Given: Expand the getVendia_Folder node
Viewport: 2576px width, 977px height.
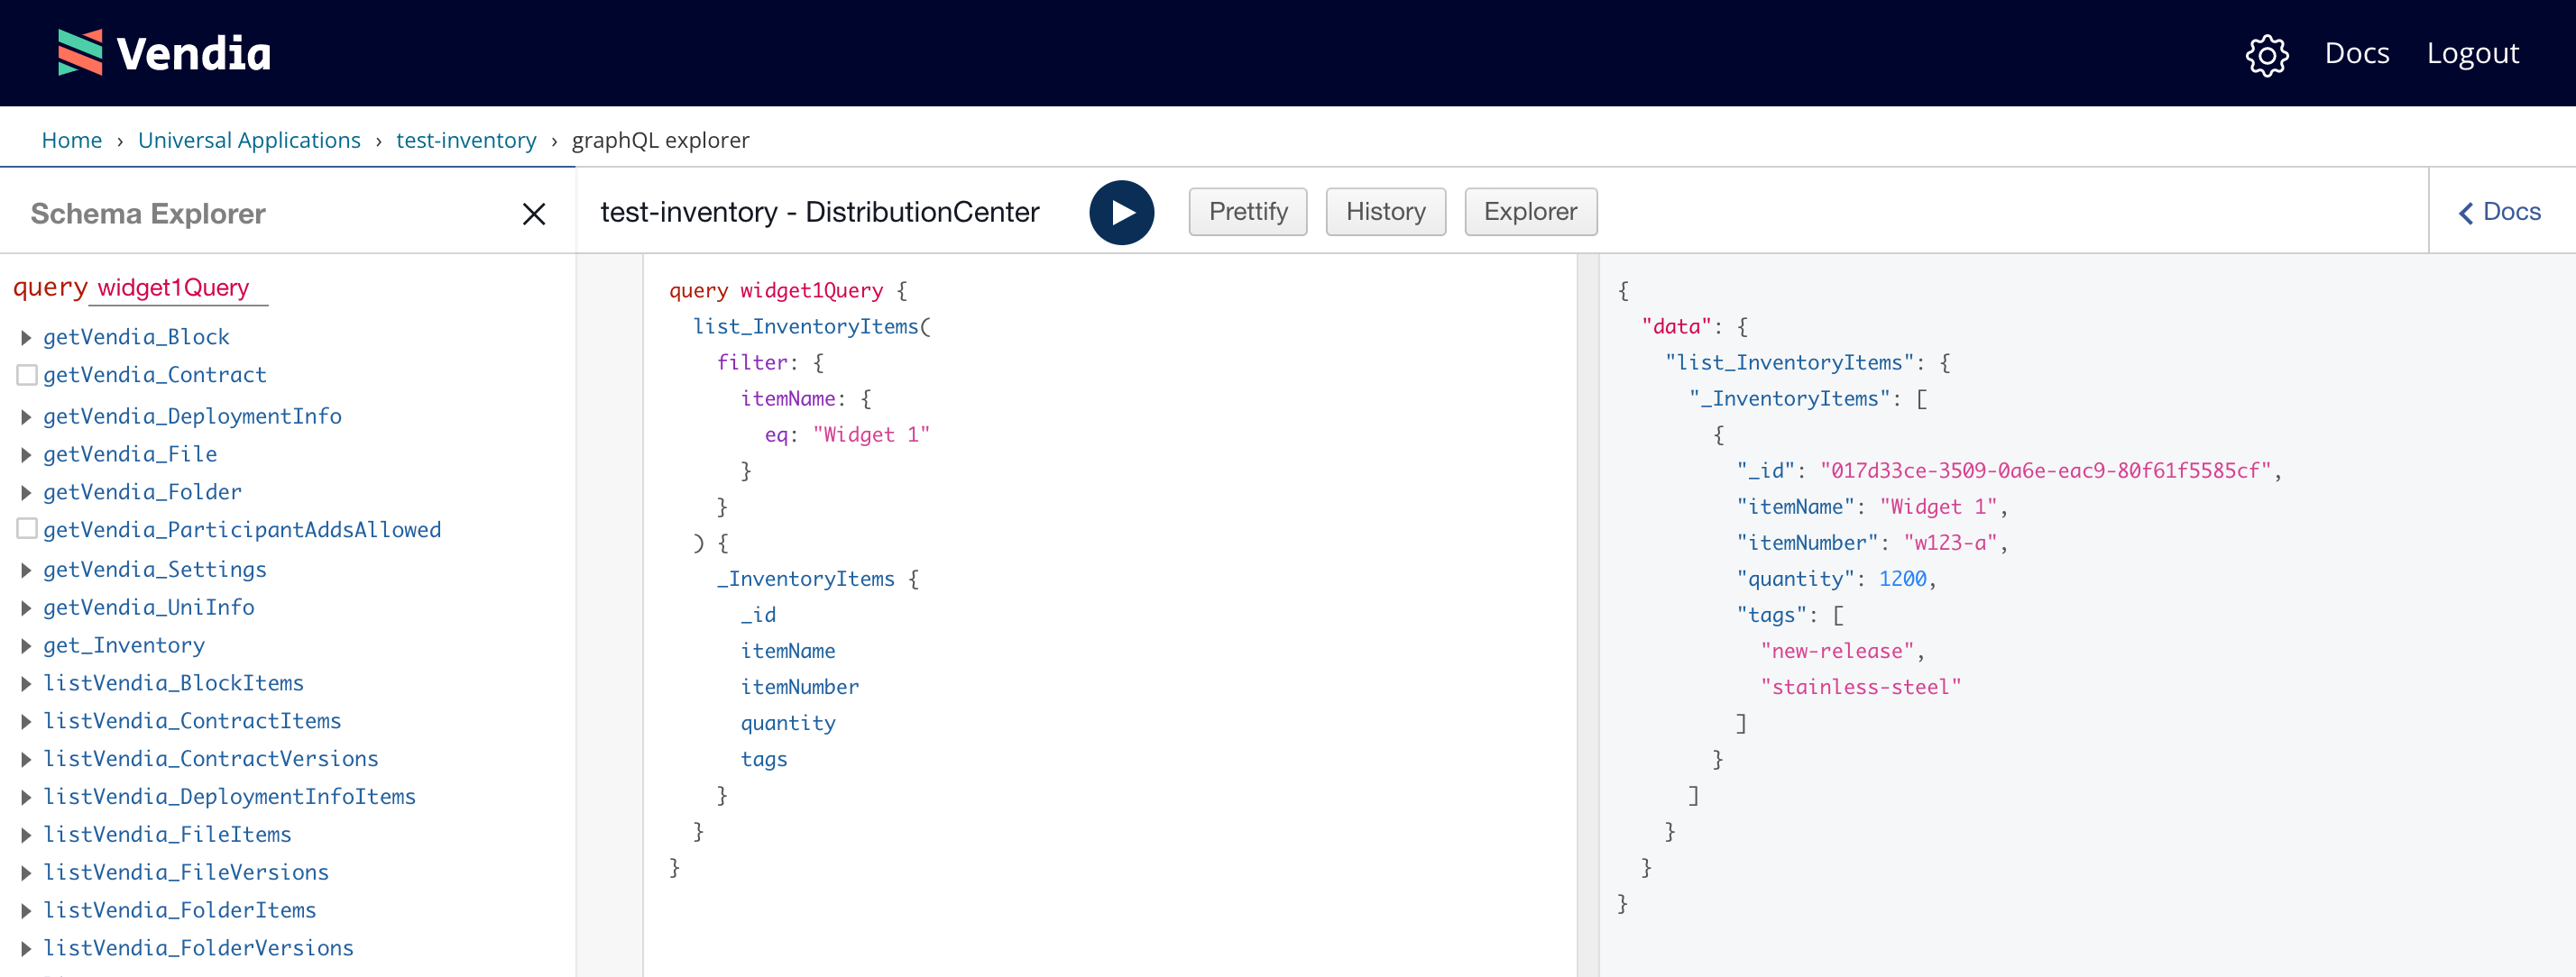Looking at the screenshot, I should pos(26,492).
